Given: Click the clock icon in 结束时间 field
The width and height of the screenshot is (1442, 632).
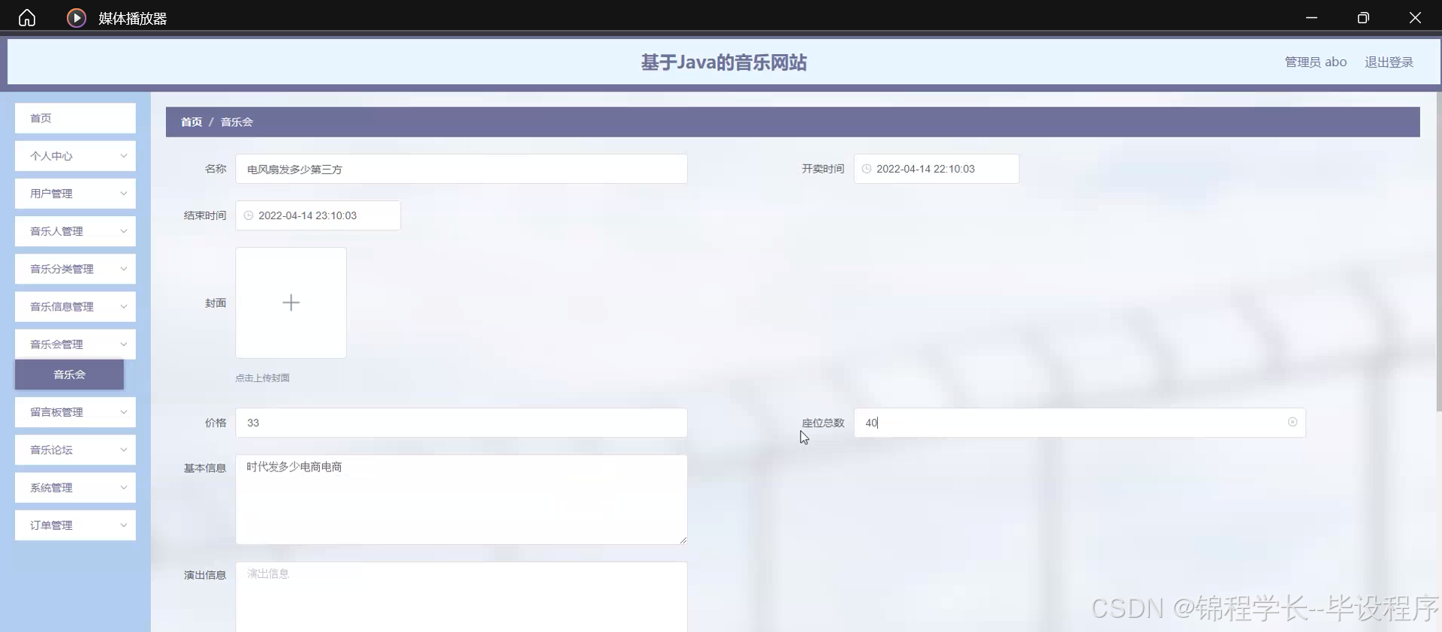Looking at the screenshot, I should pyautogui.click(x=249, y=215).
